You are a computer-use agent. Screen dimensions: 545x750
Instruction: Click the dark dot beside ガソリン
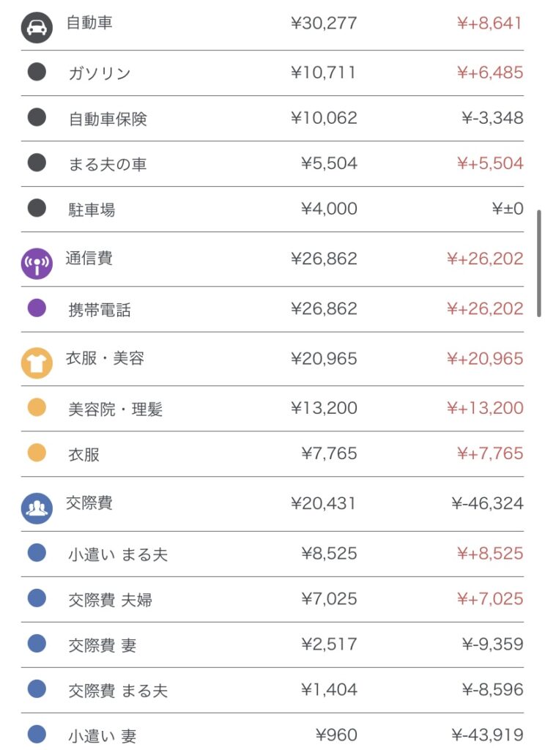tap(37, 72)
